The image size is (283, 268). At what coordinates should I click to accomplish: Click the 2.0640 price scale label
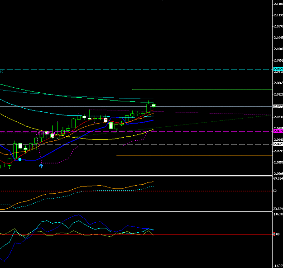point(278,140)
